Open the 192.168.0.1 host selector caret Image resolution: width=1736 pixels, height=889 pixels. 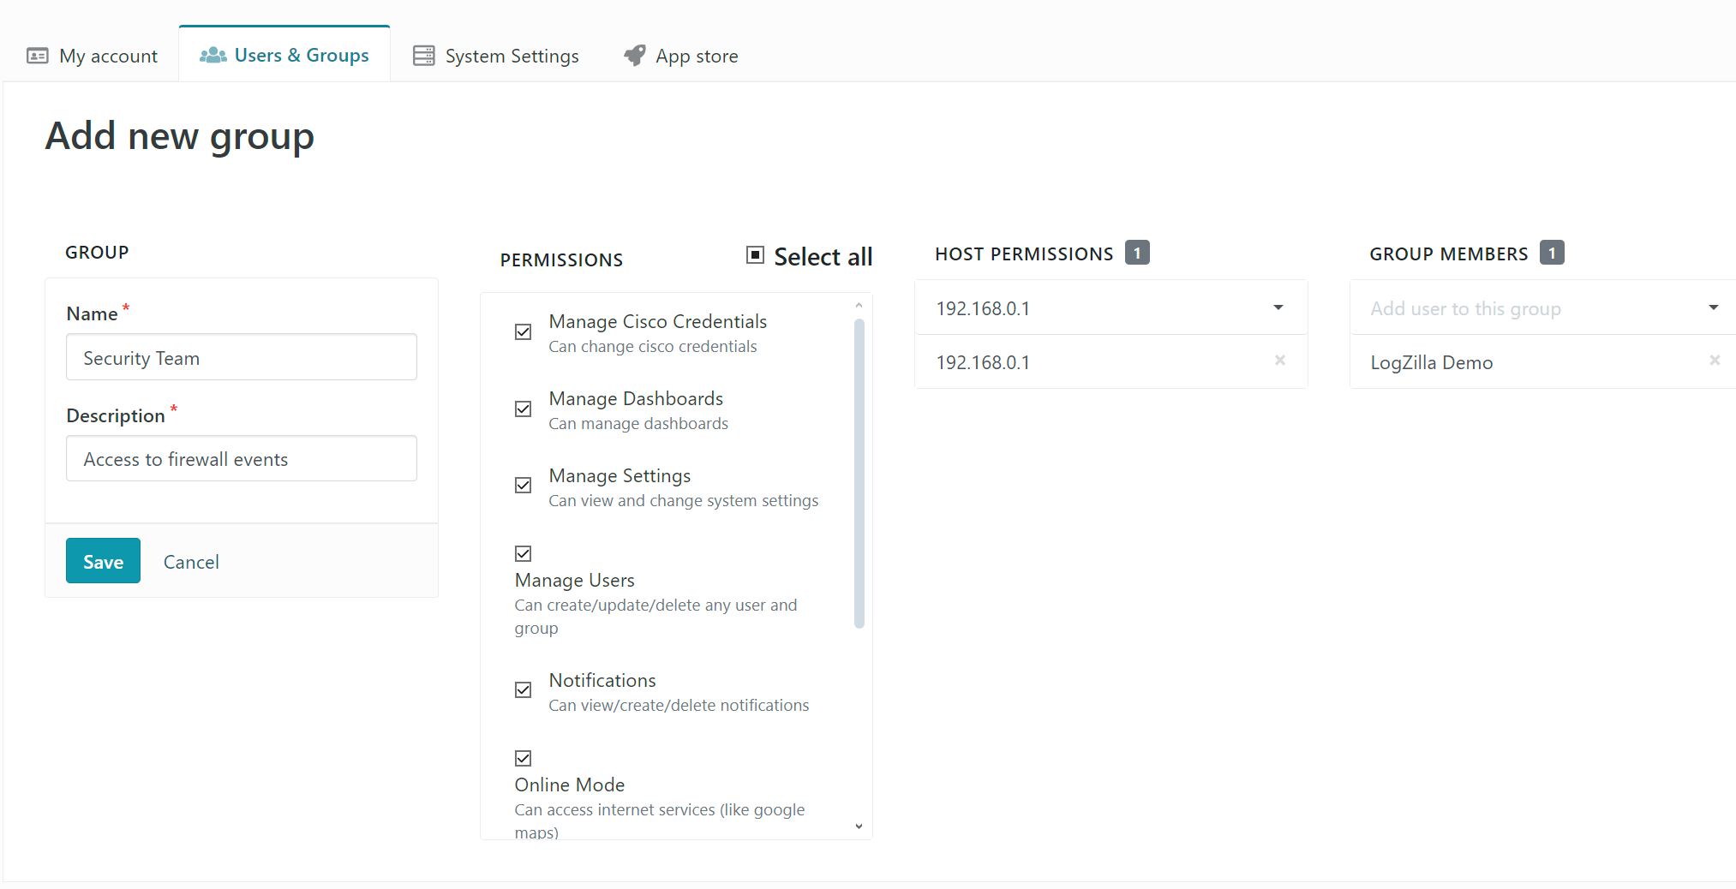1277,307
